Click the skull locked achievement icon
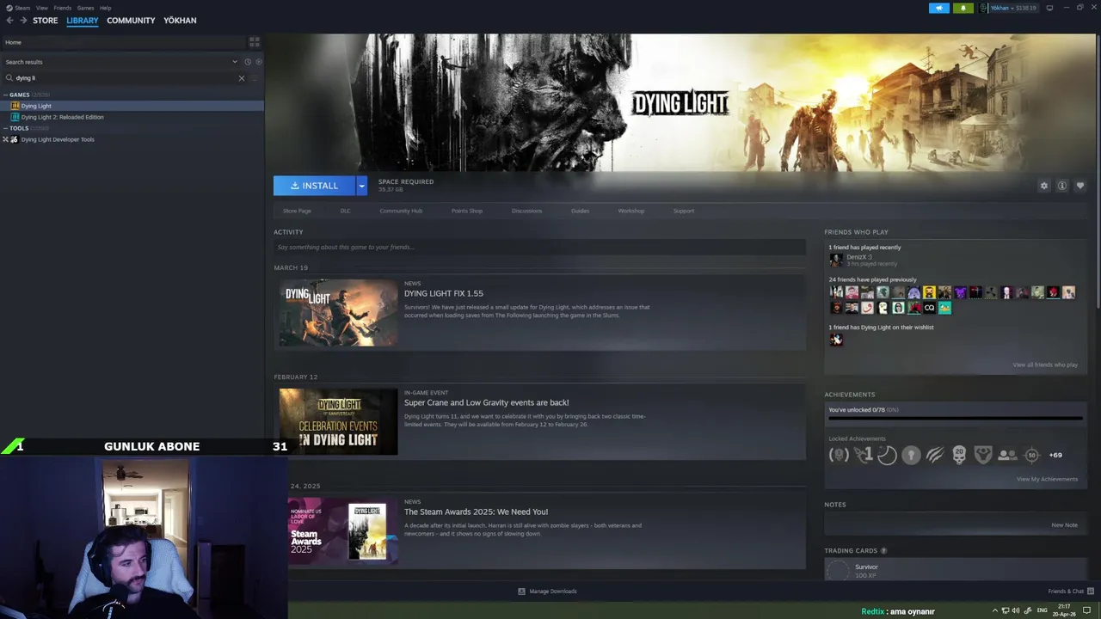The height and width of the screenshot is (619, 1101). click(959, 455)
